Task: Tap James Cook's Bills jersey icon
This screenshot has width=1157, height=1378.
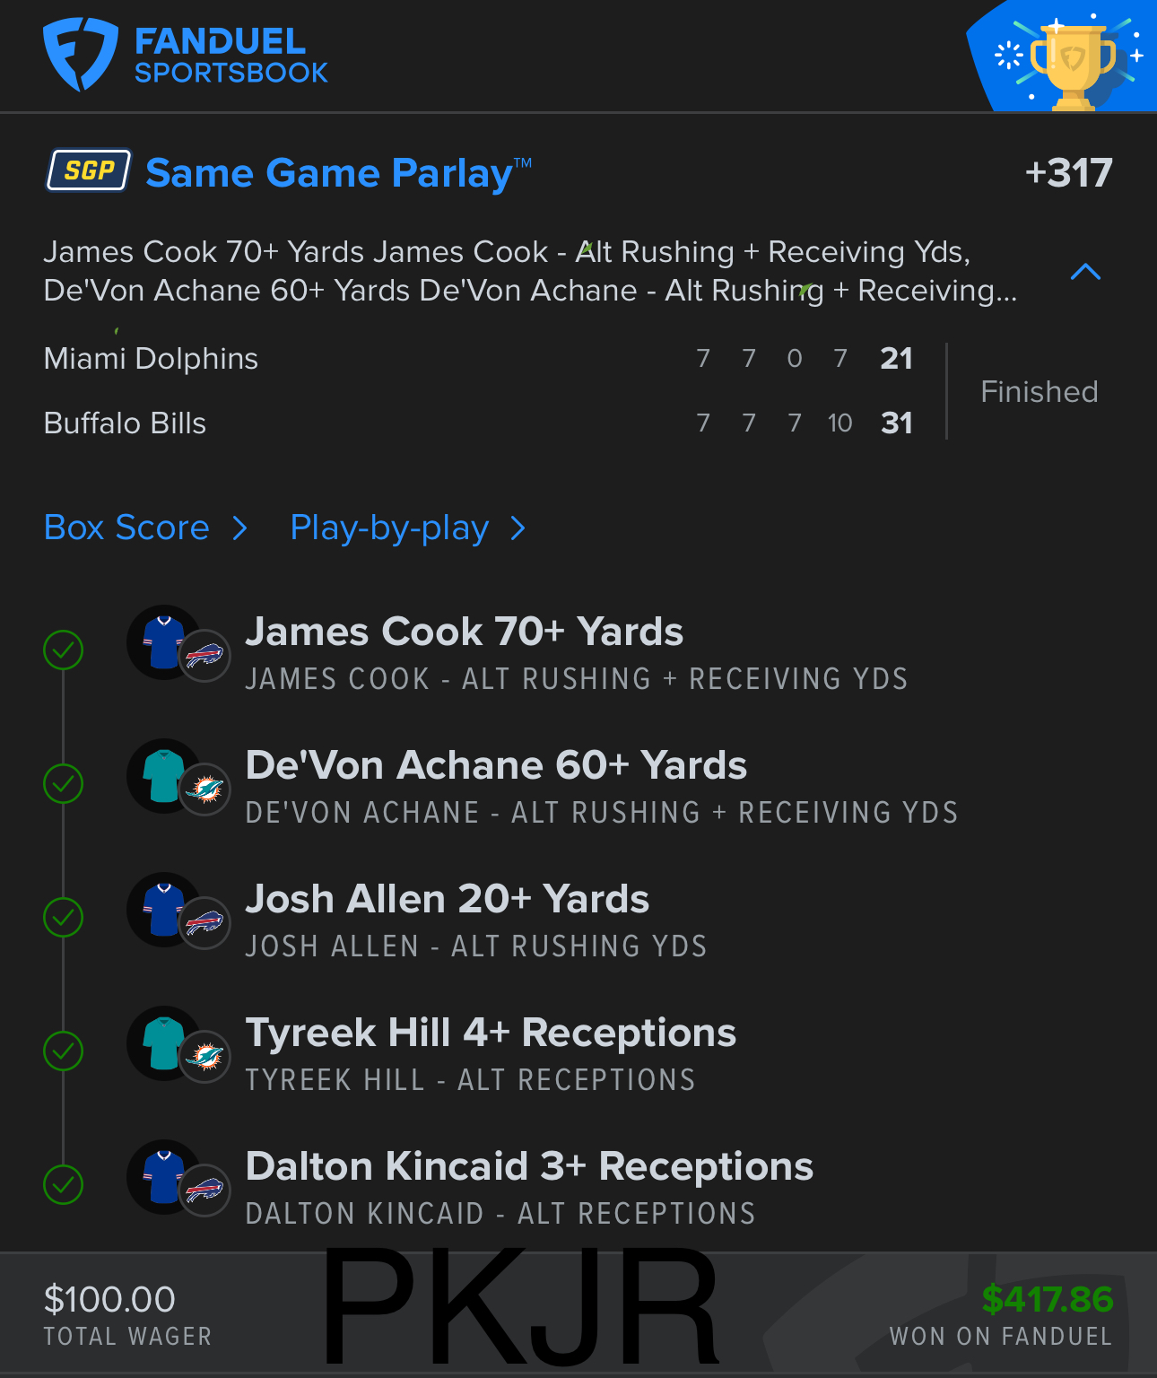Action: tap(164, 642)
